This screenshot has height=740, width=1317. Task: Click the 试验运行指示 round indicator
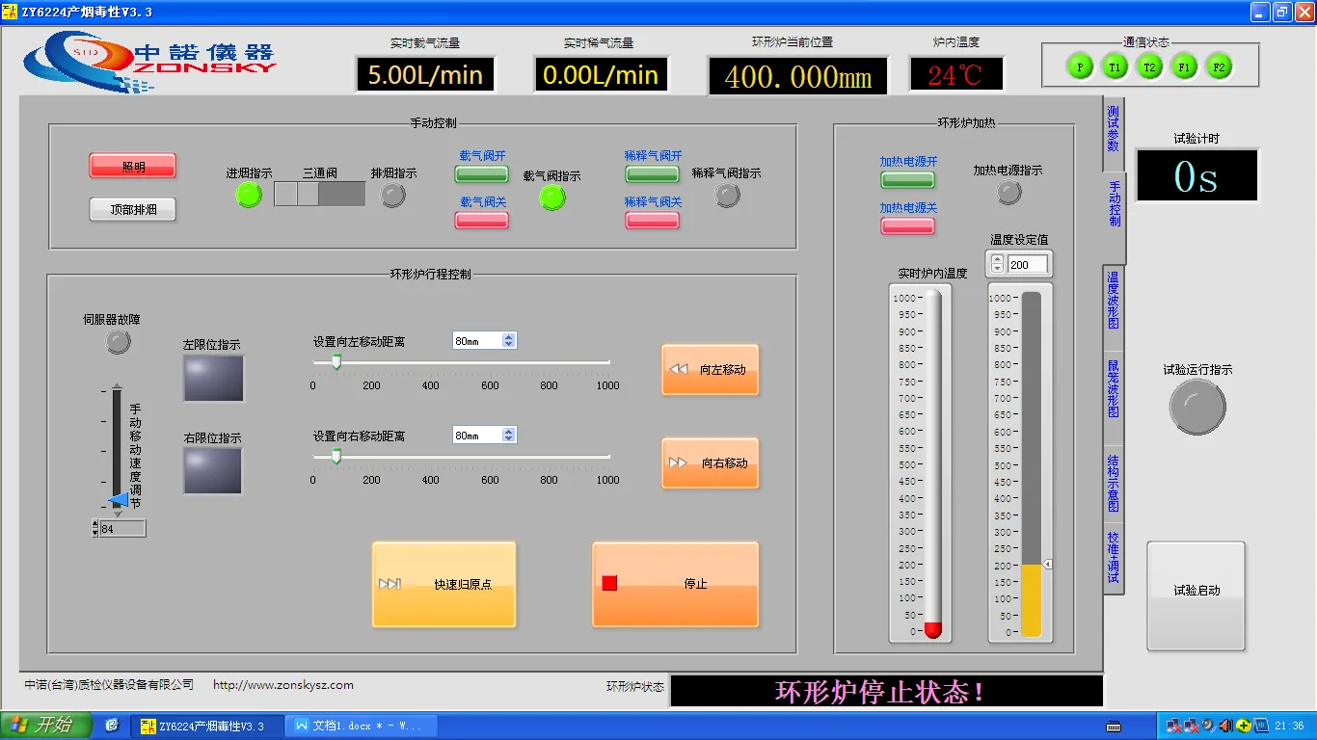[1197, 407]
